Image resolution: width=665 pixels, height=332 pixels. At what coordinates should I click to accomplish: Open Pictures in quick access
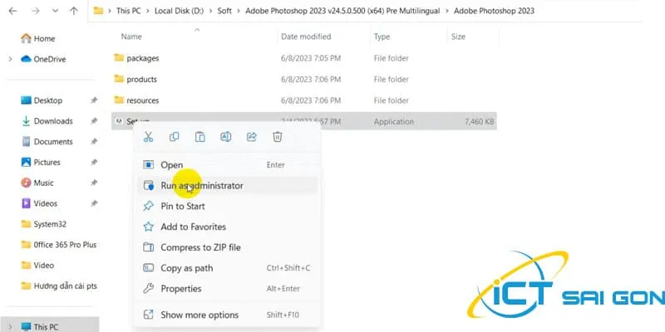pyautogui.click(x=41, y=162)
